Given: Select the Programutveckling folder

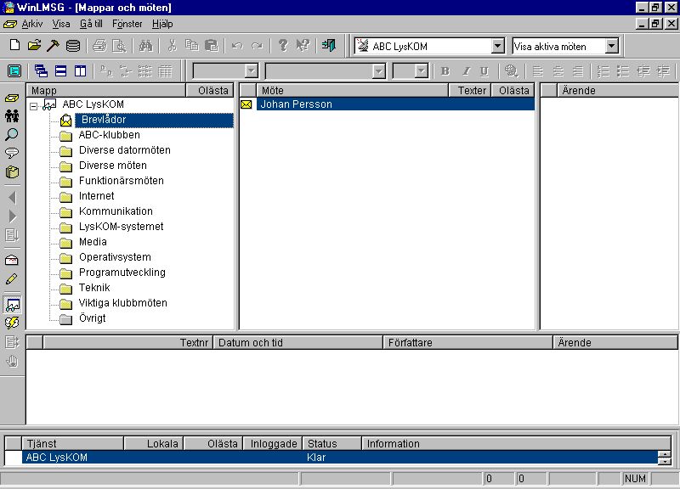Looking at the screenshot, I should pos(122,273).
